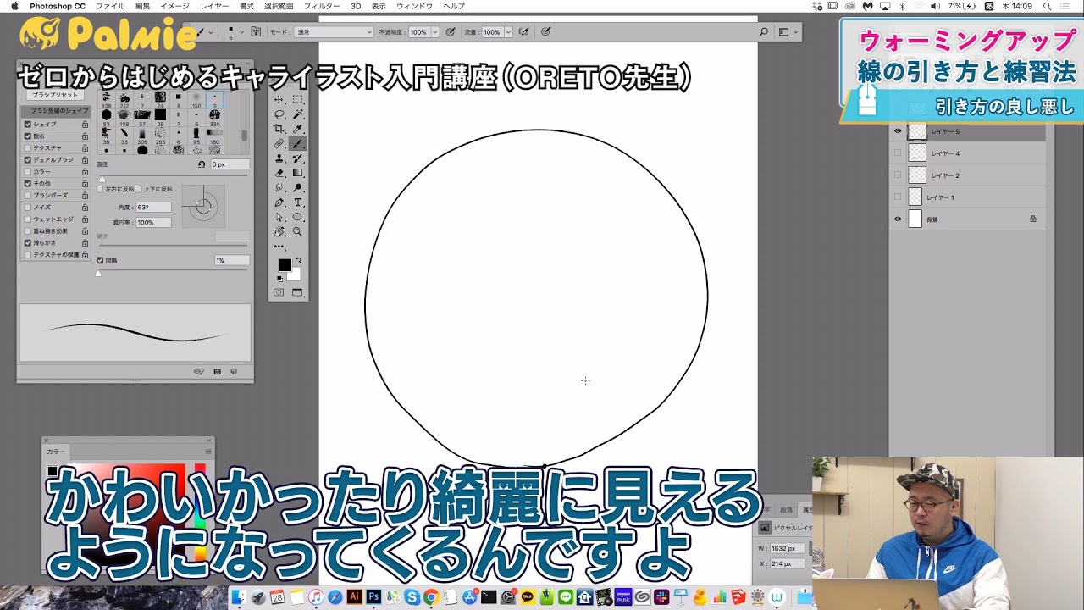Swap foreground and background colors

point(298,261)
